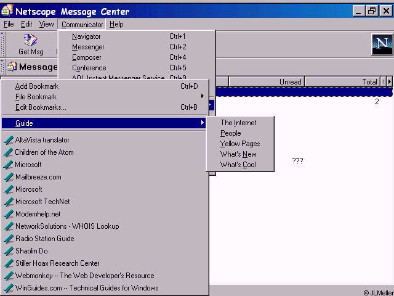
Task: Click the left column scroll arrow
Action: (383, 82)
